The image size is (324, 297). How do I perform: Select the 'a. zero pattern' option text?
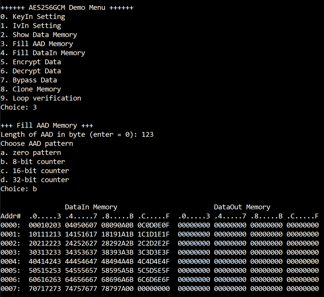pyautogui.click(x=31, y=153)
